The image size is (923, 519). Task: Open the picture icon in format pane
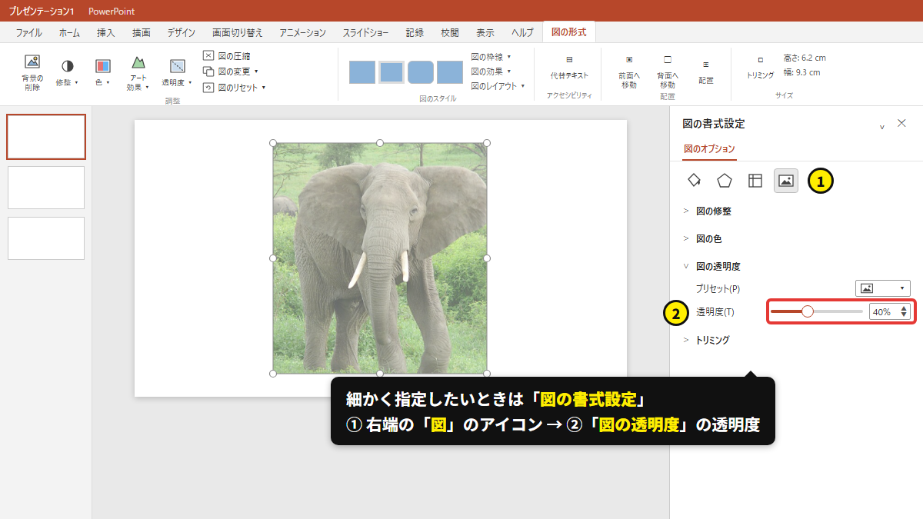(786, 181)
